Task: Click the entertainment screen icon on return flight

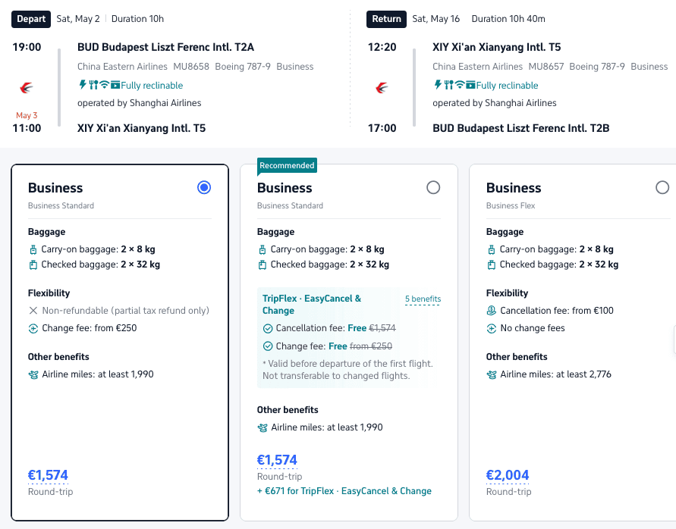Action: point(470,85)
